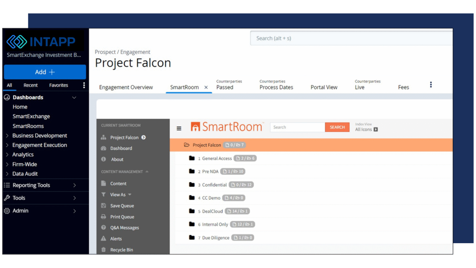The height and width of the screenshot is (268, 476).
Task: Open the Save Queue item
Action: pos(122,206)
